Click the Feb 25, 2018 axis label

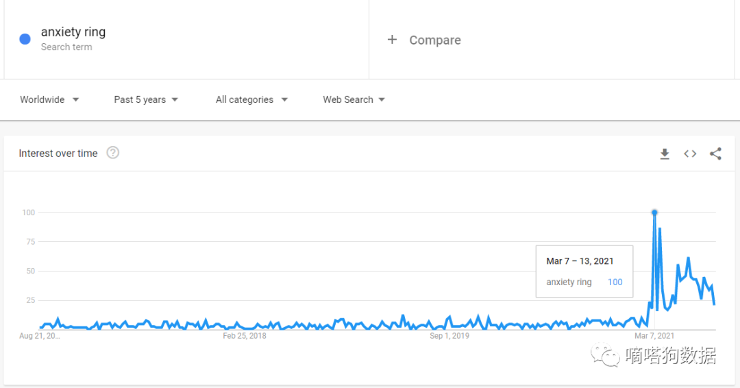[245, 336]
